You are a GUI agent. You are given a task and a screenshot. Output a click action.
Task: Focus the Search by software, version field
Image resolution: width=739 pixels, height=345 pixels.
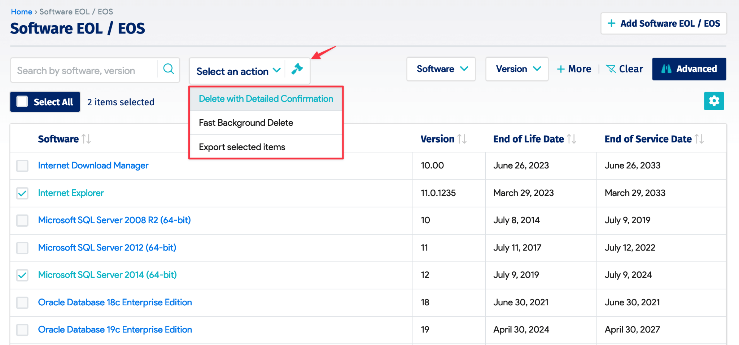(84, 70)
